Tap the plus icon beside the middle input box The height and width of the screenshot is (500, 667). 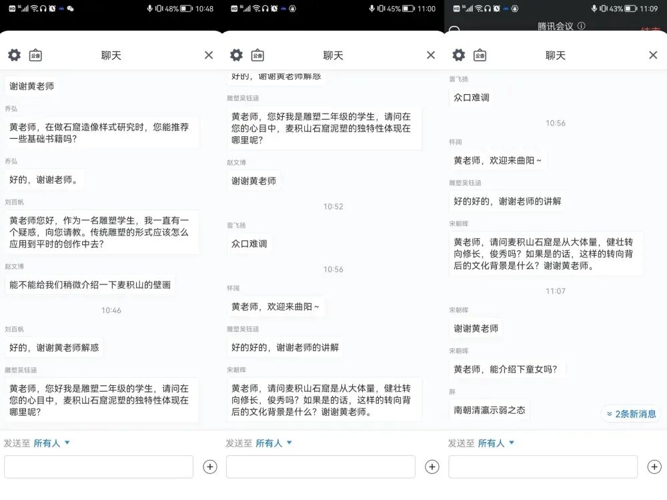click(x=432, y=467)
